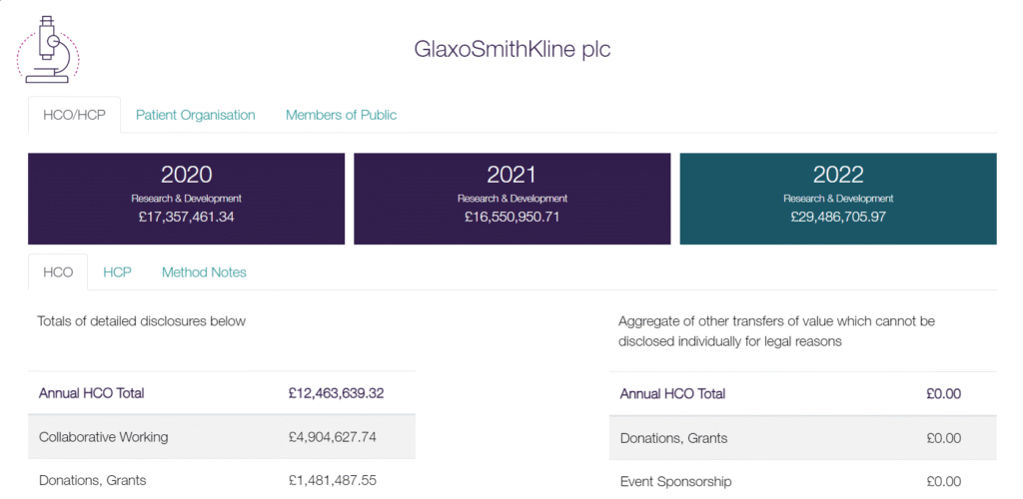Click the left Annual HCO Total row
Screen dimensions: 1023x499
(x=222, y=393)
